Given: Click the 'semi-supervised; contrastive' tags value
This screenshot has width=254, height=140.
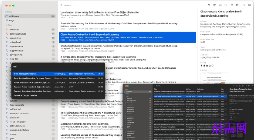Looking at the screenshot, I should coord(213,50).
